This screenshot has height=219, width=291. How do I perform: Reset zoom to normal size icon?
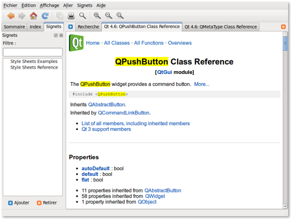(120, 15)
